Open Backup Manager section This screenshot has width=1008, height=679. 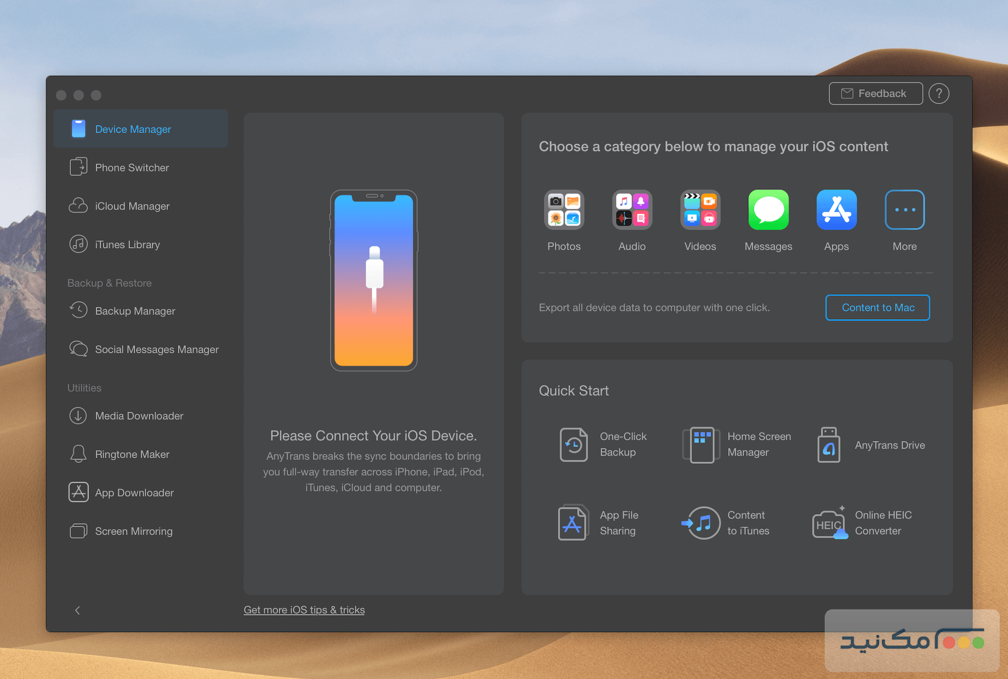(x=135, y=311)
